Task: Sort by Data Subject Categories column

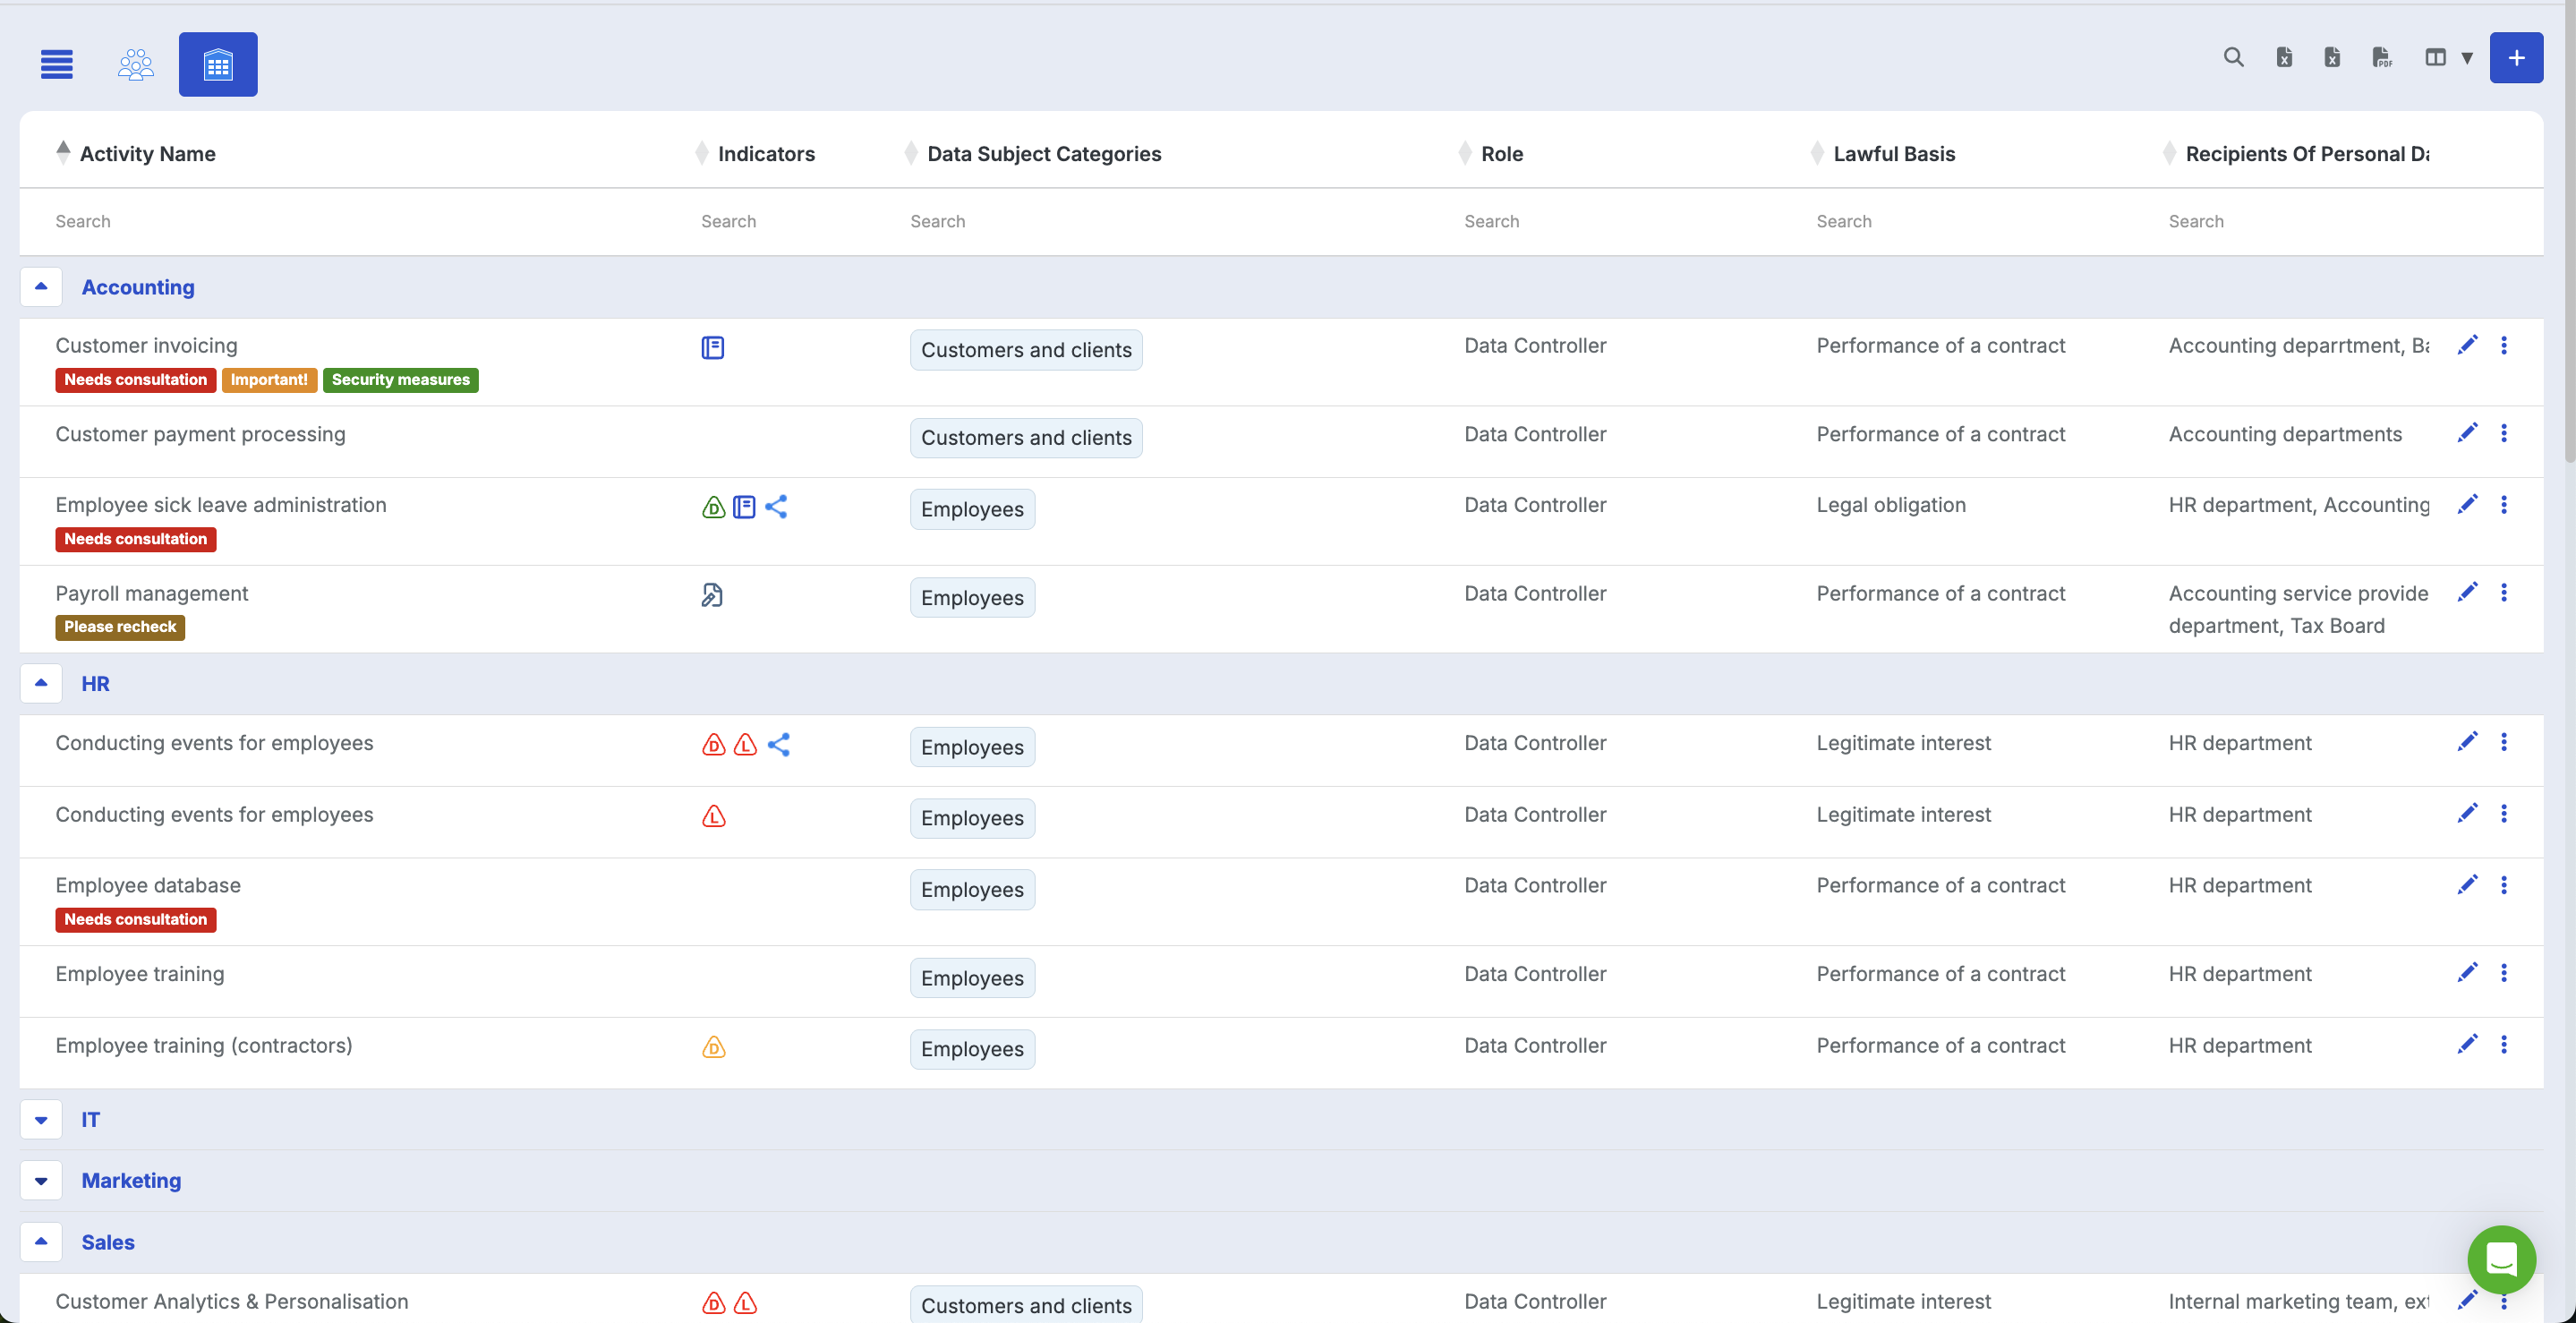Action: tap(1034, 153)
